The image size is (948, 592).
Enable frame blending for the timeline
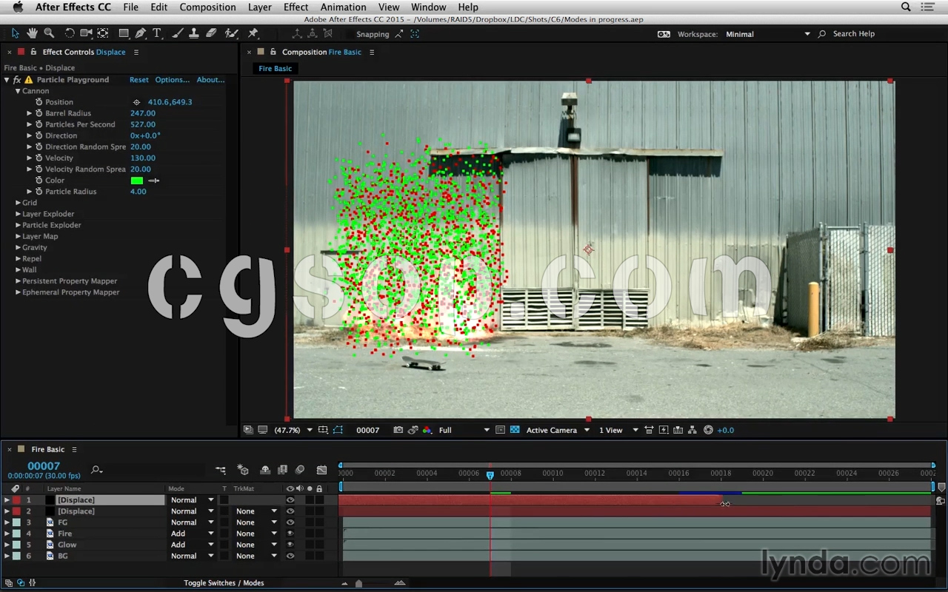282,470
